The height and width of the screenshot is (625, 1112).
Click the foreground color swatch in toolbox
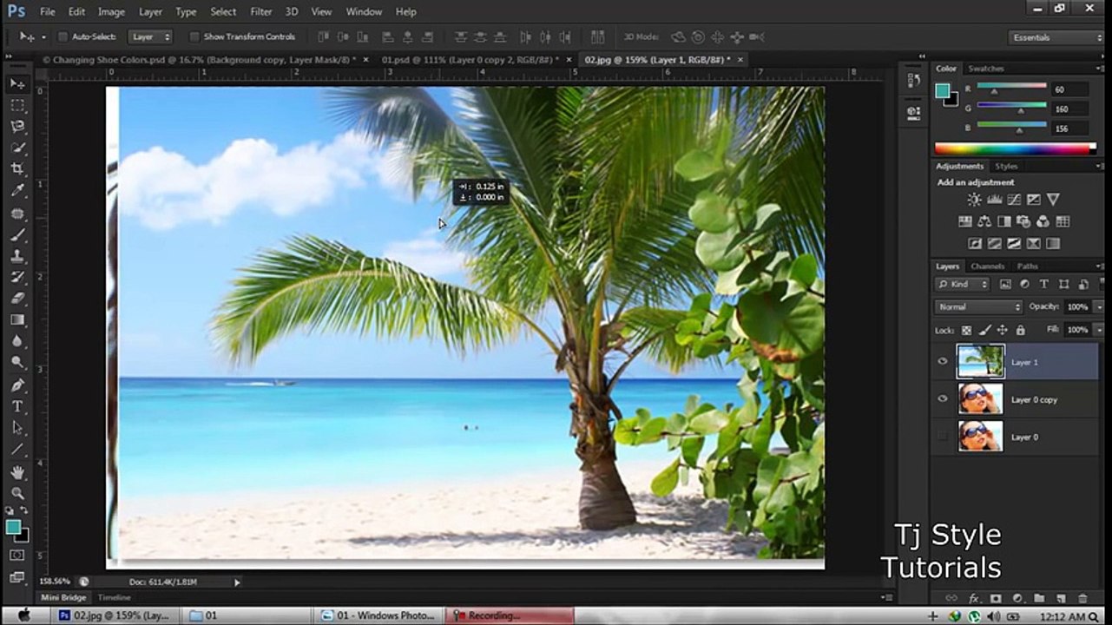click(x=13, y=528)
